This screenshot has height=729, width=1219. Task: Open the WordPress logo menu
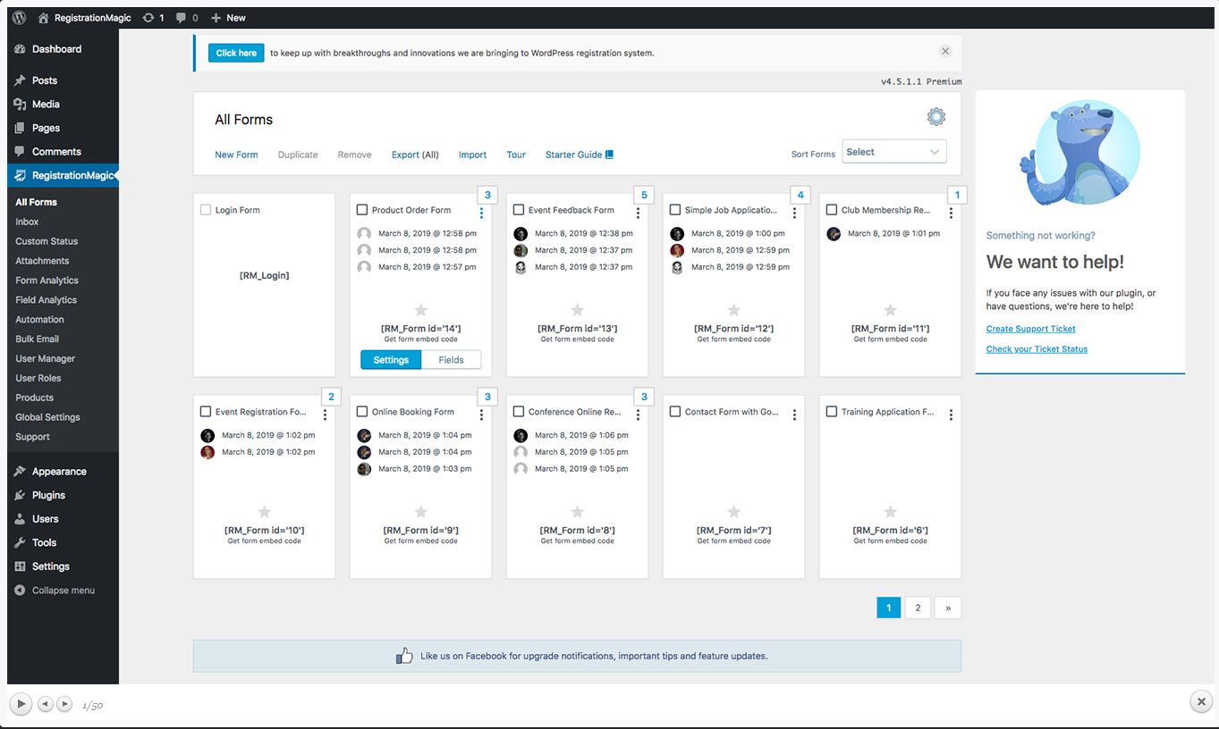(x=20, y=17)
